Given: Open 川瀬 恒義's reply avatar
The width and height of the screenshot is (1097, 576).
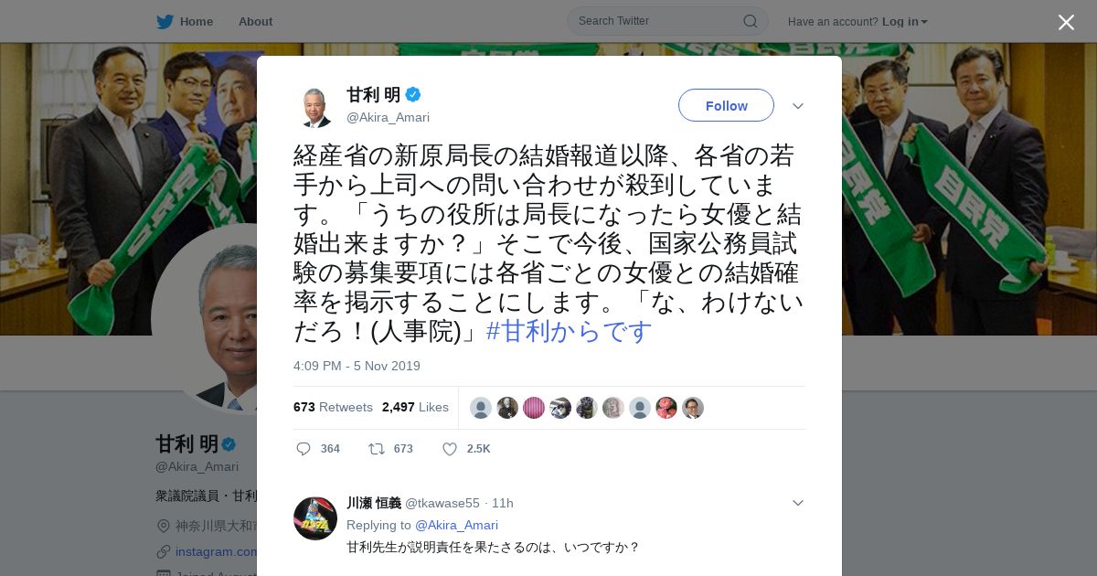Looking at the screenshot, I should pos(315,518).
